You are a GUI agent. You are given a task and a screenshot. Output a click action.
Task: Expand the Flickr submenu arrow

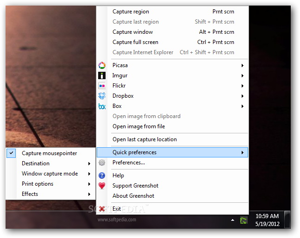click(243, 86)
